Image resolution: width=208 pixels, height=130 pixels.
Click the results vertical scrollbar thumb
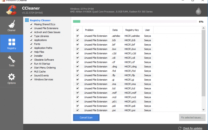pos(203,63)
